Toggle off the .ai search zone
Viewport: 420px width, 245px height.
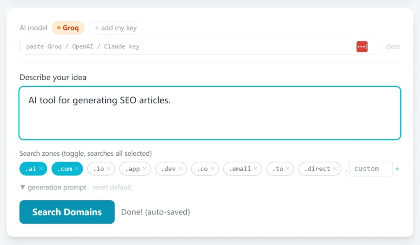click(33, 169)
